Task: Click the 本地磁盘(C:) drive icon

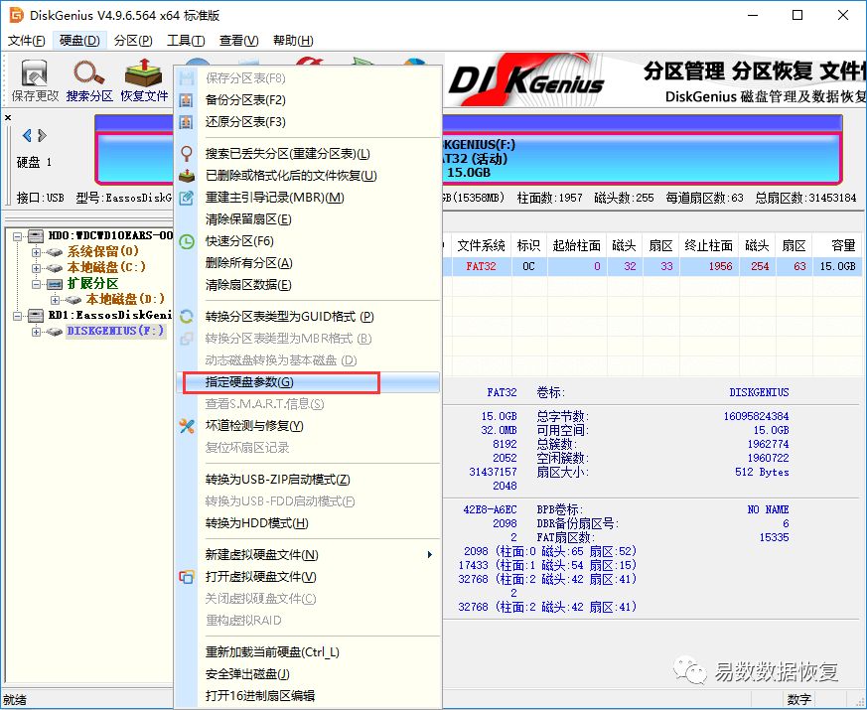Action: coord(54,268)
